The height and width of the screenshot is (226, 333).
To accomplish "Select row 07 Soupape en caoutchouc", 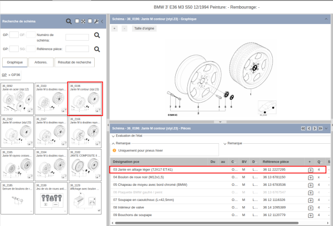I will point(220,200).
